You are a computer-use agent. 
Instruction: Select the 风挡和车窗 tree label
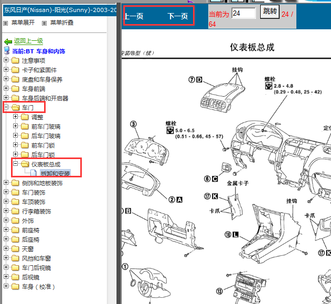pos(37,258)
